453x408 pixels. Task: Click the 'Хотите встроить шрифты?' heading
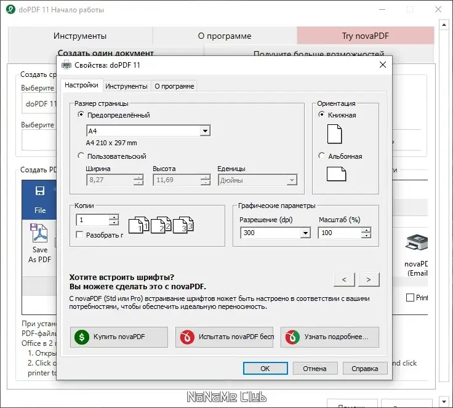pos(122,278)
